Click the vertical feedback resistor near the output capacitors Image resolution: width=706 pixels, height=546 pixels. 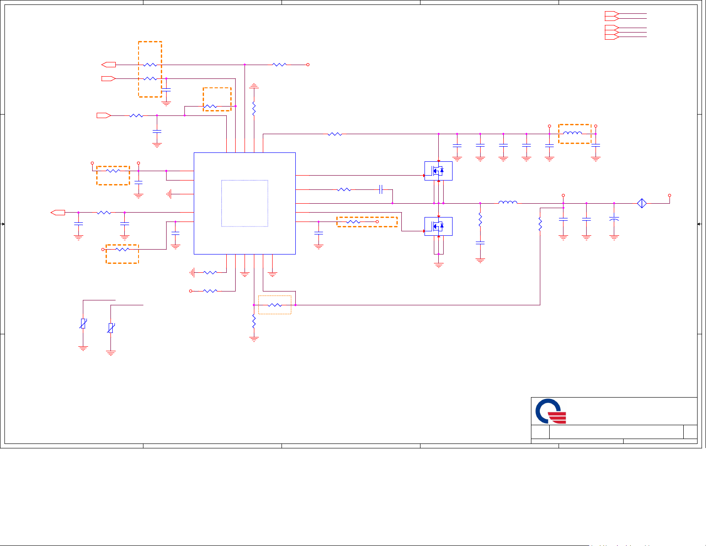540,224
